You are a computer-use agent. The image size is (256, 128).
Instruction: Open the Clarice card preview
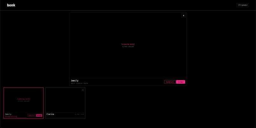[65, 100]
